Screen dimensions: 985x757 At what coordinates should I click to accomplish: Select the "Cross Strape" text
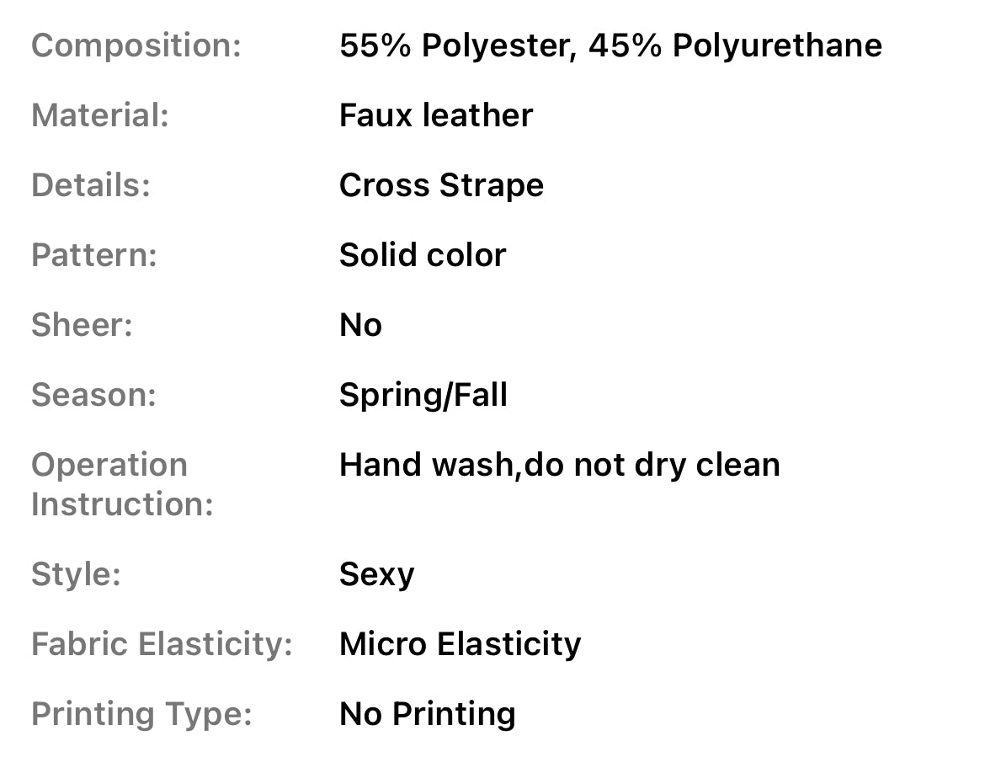point(441,185)
